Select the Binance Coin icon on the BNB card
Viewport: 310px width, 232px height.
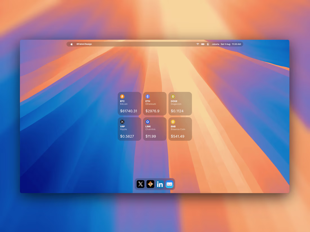point(173,122)
